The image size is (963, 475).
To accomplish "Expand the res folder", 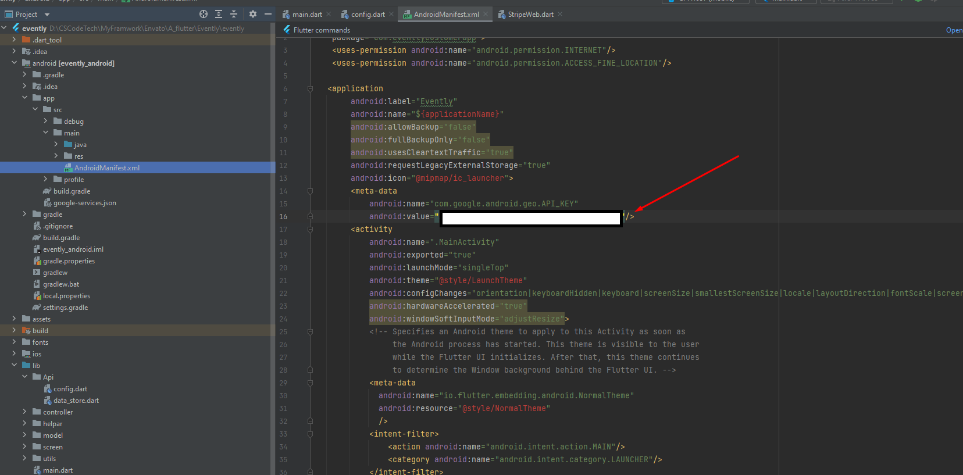I will 56,156.
